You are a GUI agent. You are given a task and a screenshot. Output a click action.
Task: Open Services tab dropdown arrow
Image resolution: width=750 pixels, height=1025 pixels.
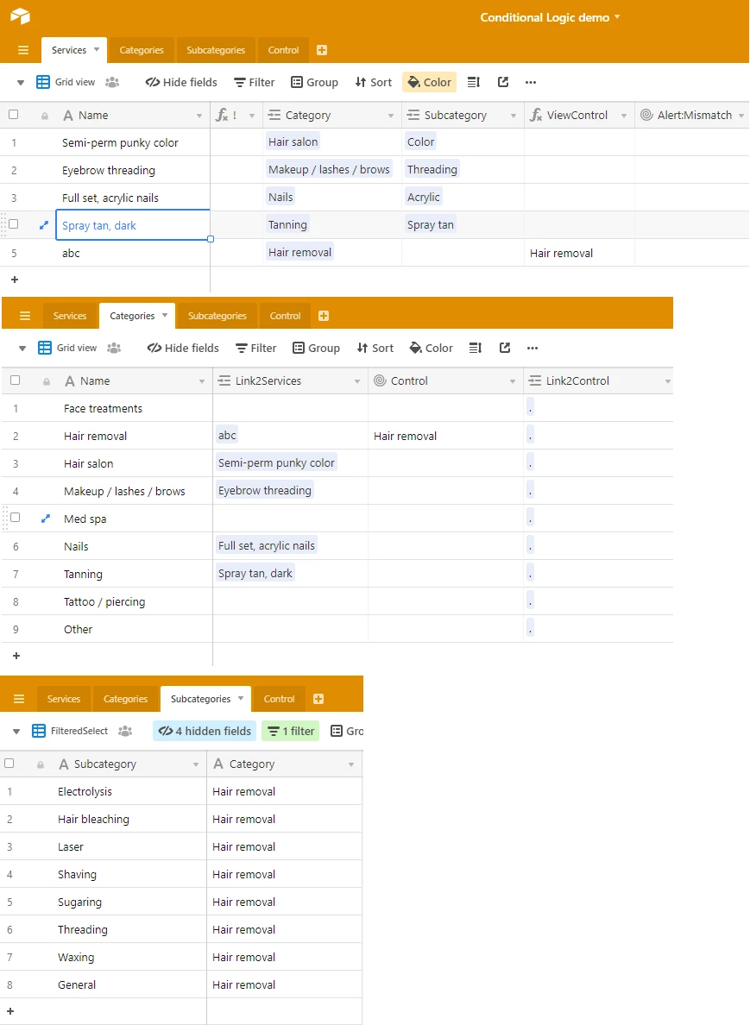[x=97, y=50]
